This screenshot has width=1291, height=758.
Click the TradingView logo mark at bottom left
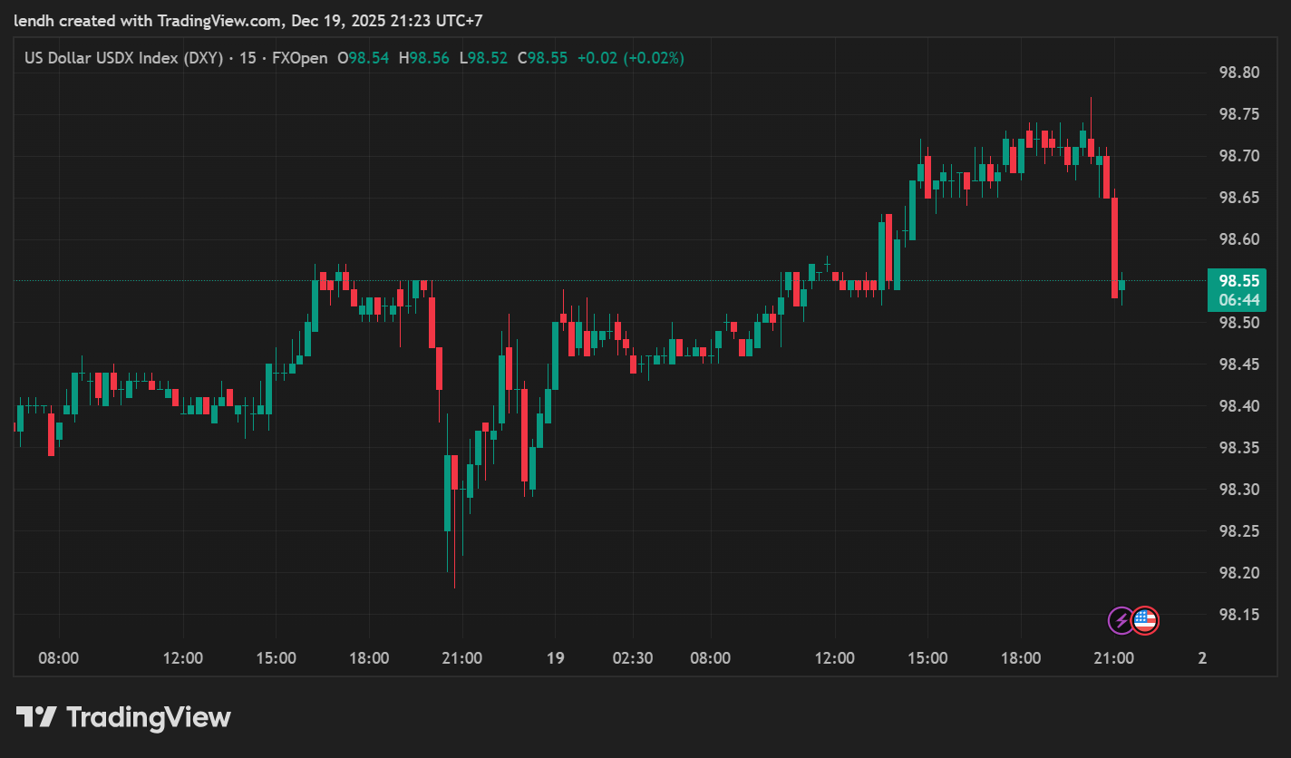(36, 718)
